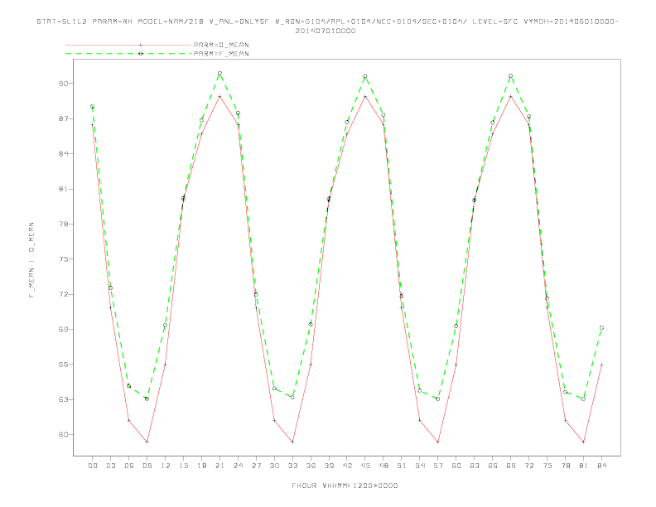656x507 pixels.
Task: Click the y-axis tick label 60
Action: point(63,435)
